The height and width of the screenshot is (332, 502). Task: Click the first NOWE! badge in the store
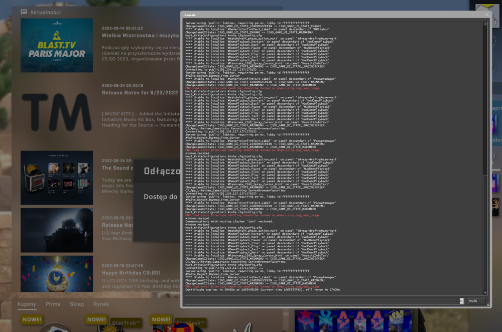(32, 319)
